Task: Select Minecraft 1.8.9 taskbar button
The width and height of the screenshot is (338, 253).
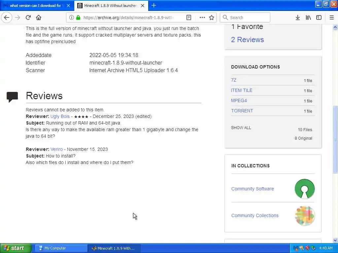Action: pyautogui.click(x=114, y=248)
